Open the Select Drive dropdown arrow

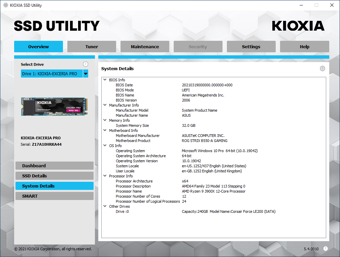(x=86, y=74)
